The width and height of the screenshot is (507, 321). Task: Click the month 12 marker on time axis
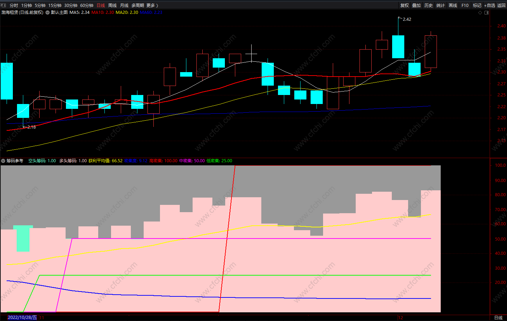point(401,318)
